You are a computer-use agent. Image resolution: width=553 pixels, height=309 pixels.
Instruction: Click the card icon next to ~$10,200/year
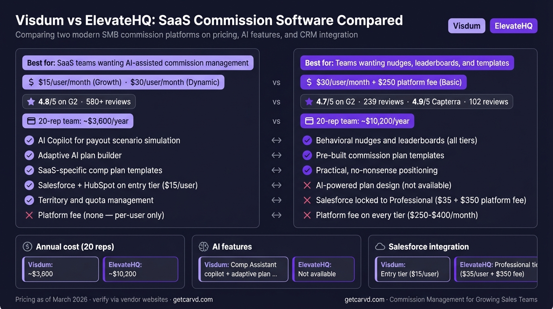tap(309, 121)
